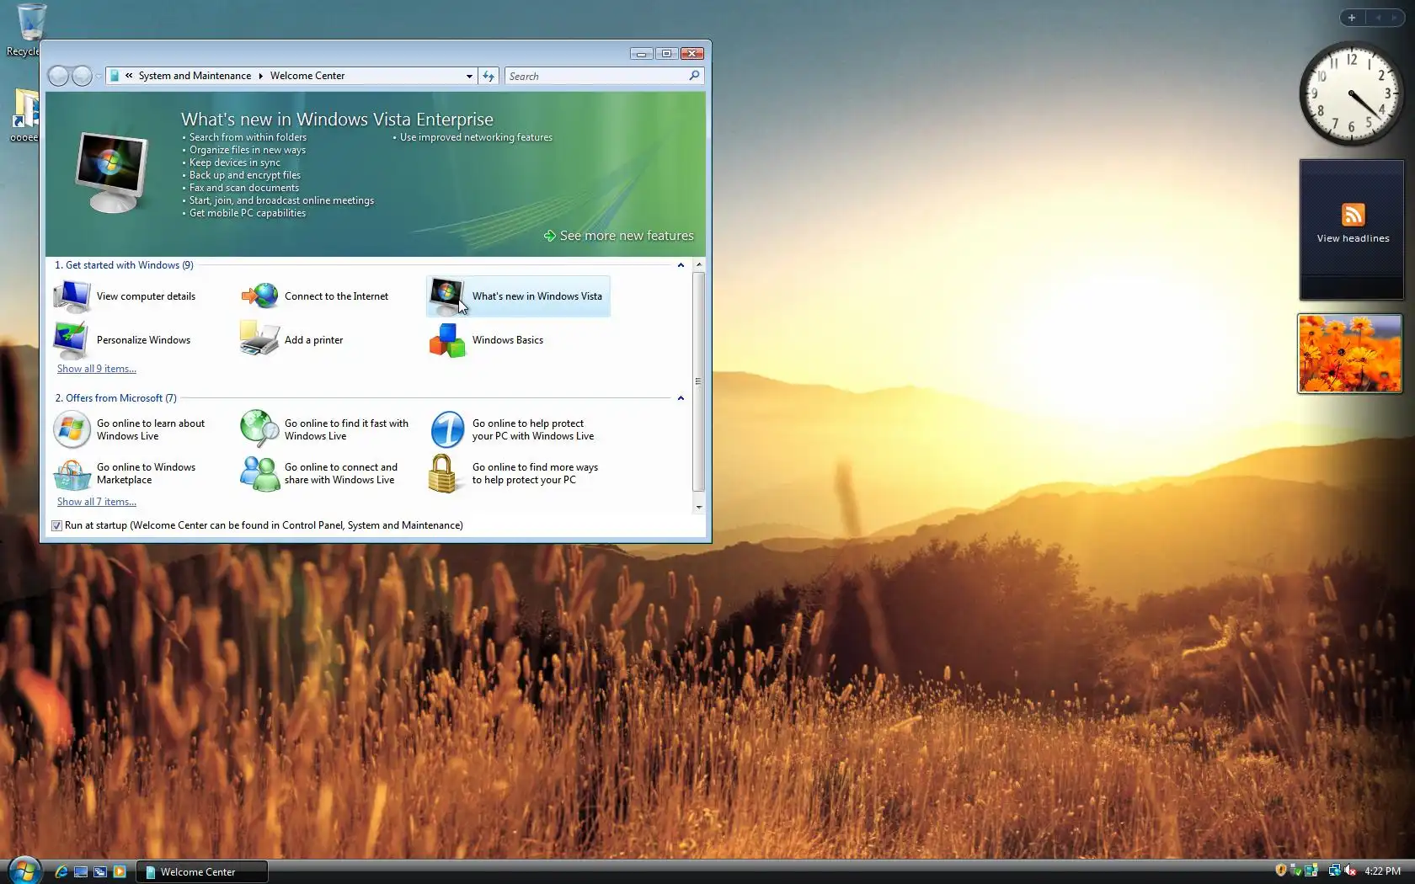Click the text Search from within folders
The image size is (1415, 884).
[x=248, y=137]
